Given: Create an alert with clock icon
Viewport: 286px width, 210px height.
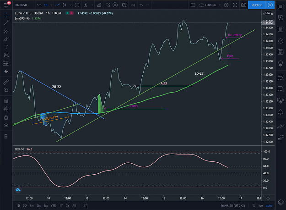Looking at the screenshot, I should pyautogui.click(x=124, y=5).
